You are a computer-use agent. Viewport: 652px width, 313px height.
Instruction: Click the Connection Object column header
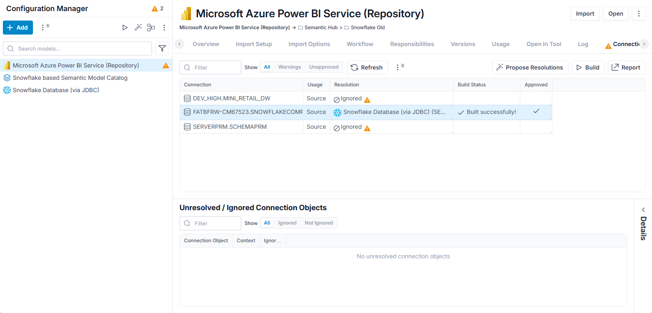click(206, 241)
